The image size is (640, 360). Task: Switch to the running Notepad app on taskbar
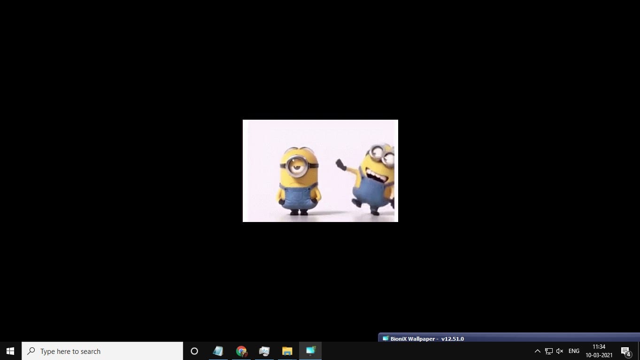pos(218,351)
